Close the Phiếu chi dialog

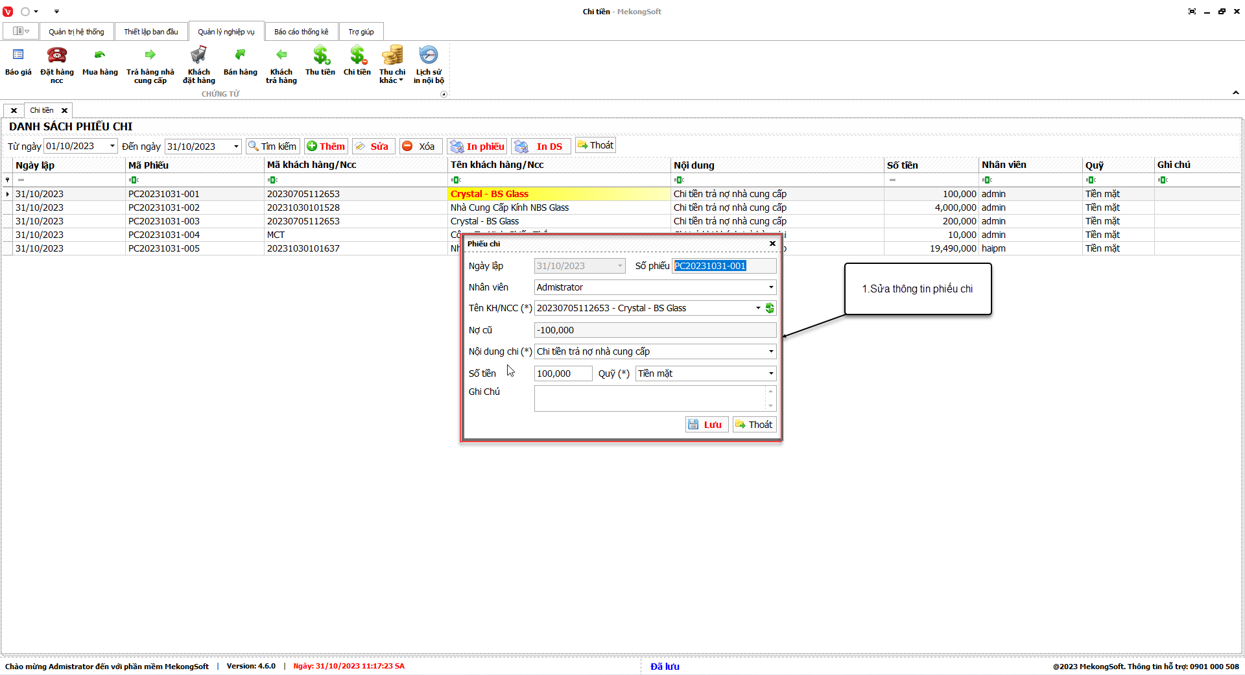point(772,244)
